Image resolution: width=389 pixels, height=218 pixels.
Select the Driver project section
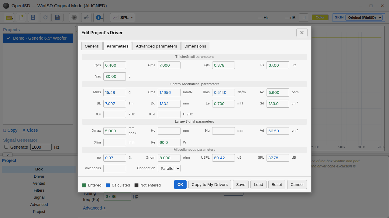(39, 176)
